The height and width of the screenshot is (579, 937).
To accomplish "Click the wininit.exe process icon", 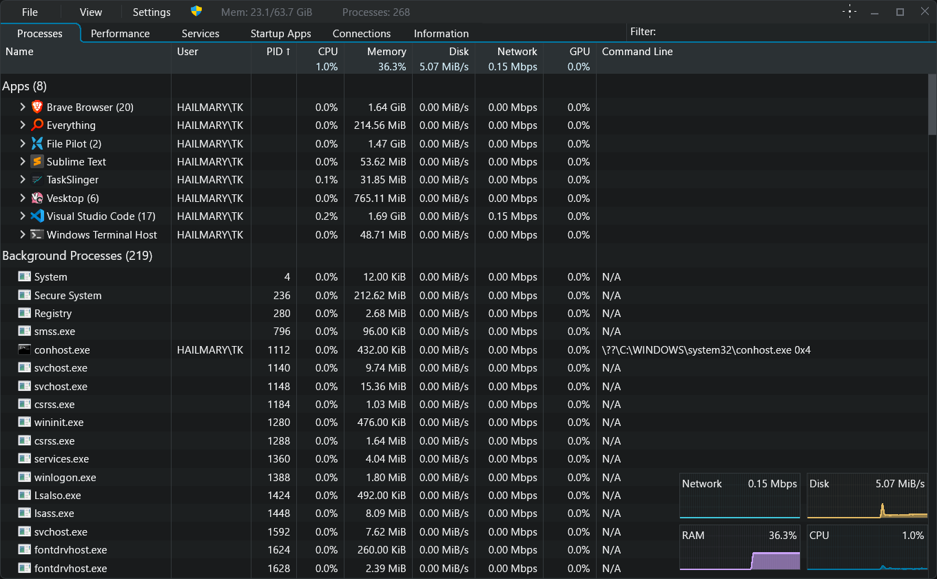I will 25,422.
